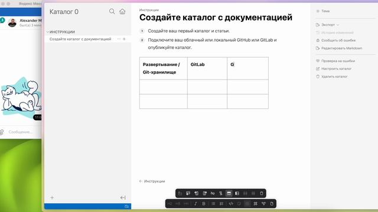
Task: Click puzzle-shaped icon in editor toolbar
Action: click(x=255, y=204)
